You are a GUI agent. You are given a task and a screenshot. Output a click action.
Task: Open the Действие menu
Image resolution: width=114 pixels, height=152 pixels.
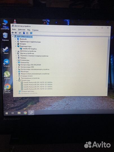coord(22,30)
